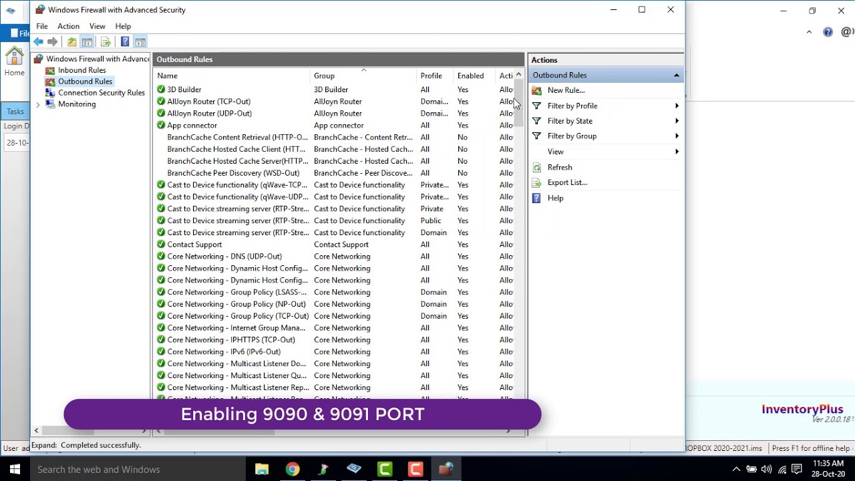Image resolution: width=855 pixels, height=481 pixels.
Task: Toggle the console tree toolbar icon
Action: 87,42
